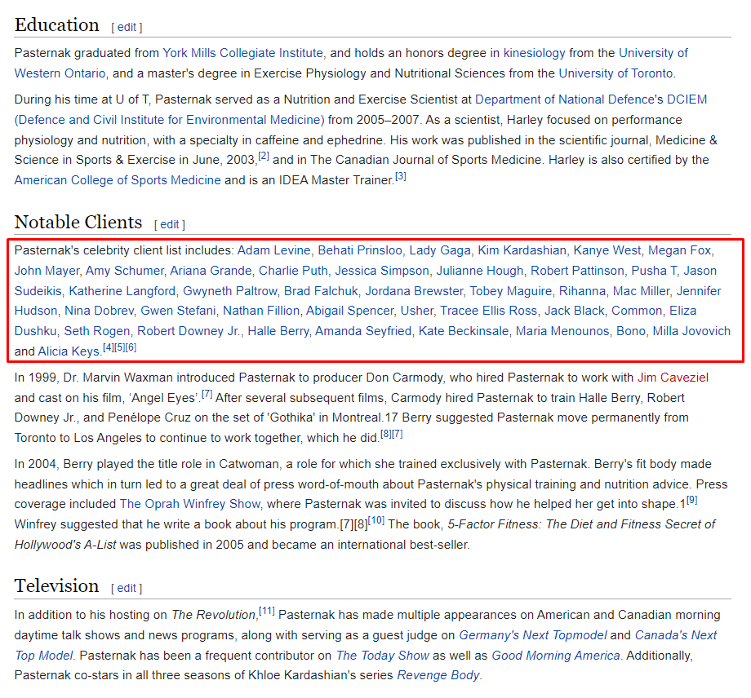The image size is (751, 698).
Task: Open the John Mayer link
Action: (x=47, y=270)
